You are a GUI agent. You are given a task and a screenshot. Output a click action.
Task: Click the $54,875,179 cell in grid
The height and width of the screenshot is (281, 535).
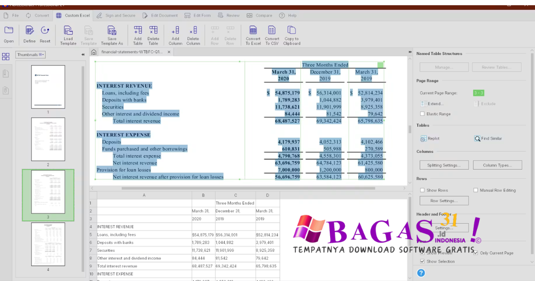click(x=203, y=235)
